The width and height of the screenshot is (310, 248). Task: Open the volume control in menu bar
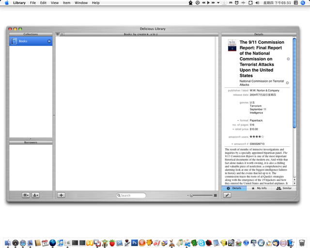(x=257, y=3)
